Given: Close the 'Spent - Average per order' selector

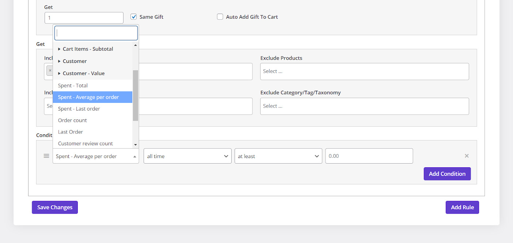Looking at the screenshot, I should [96, 156].
